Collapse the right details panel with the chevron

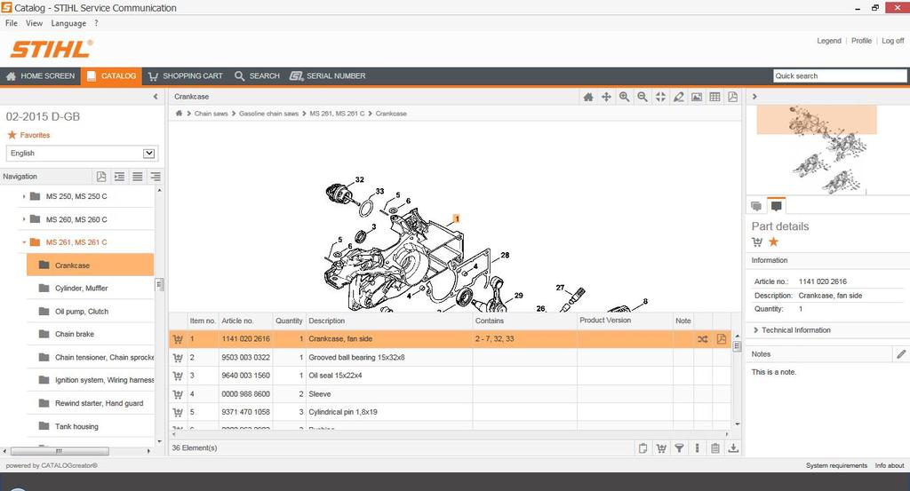[754, 97]
